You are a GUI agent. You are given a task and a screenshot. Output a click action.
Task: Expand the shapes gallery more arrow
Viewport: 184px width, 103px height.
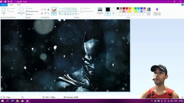pyautogui.click(x=78, y=14)
